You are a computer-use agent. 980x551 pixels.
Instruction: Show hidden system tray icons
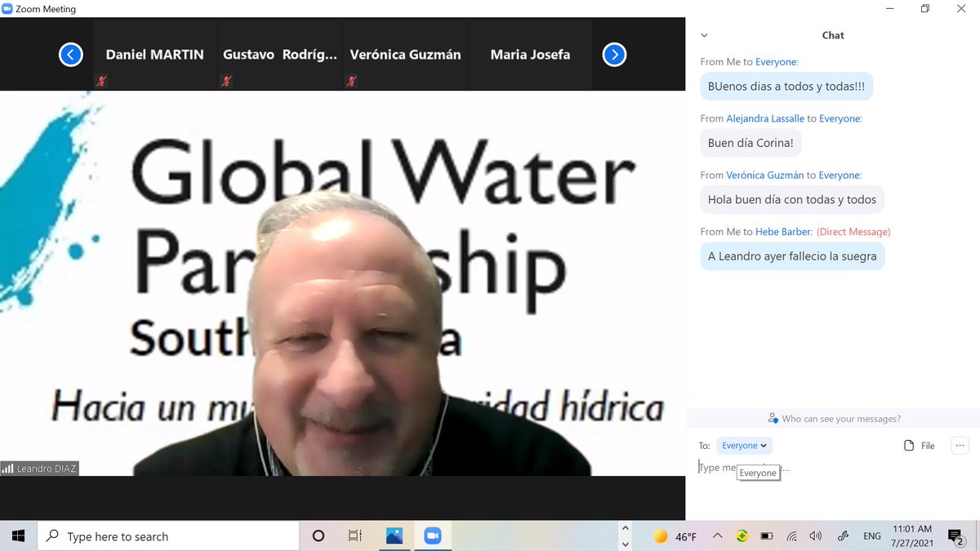click(x=717, y=536)
